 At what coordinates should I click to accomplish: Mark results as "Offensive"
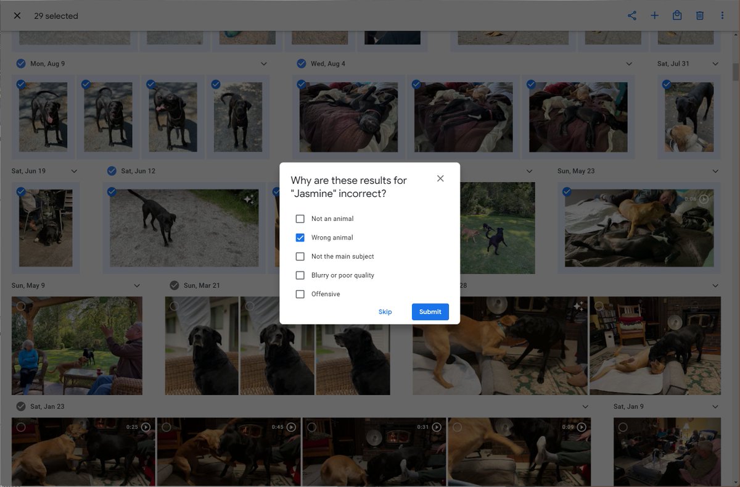point(300,294)
